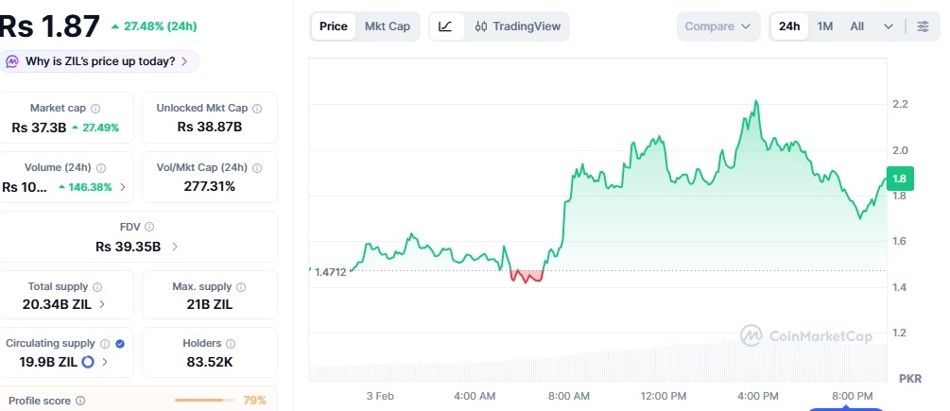Select the 24h time range
This screenshot has height=411, width=950.
click(789, 26)
